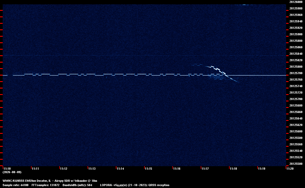Click the 11:16 time label
Viewport: 305px width, 188px height.
click(177, 169)
